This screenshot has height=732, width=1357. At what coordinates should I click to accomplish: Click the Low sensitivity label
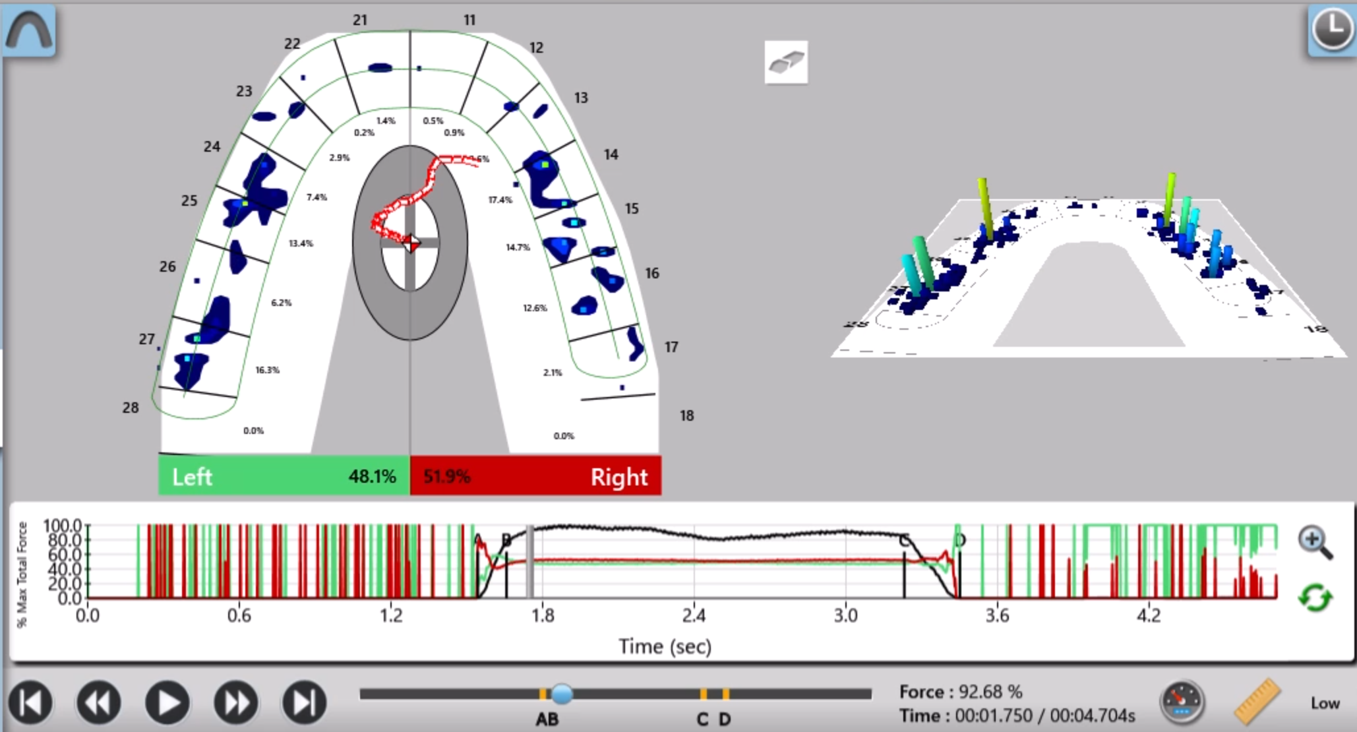point(1324,703)
